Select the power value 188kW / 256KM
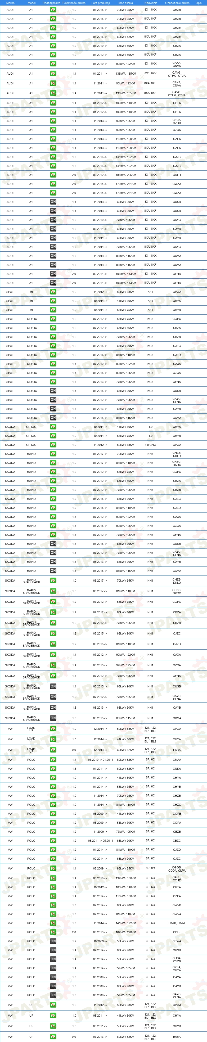The width and height of the screenshot is (207, 1042). 126,175
